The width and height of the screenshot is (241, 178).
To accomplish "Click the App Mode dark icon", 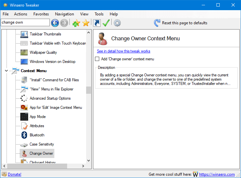I will click(24, 117).
